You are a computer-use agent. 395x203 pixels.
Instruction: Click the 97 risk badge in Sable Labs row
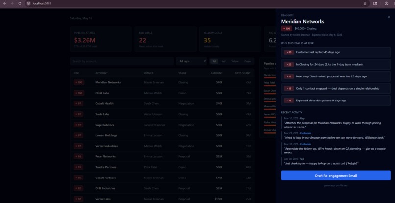tap(78, 114)
